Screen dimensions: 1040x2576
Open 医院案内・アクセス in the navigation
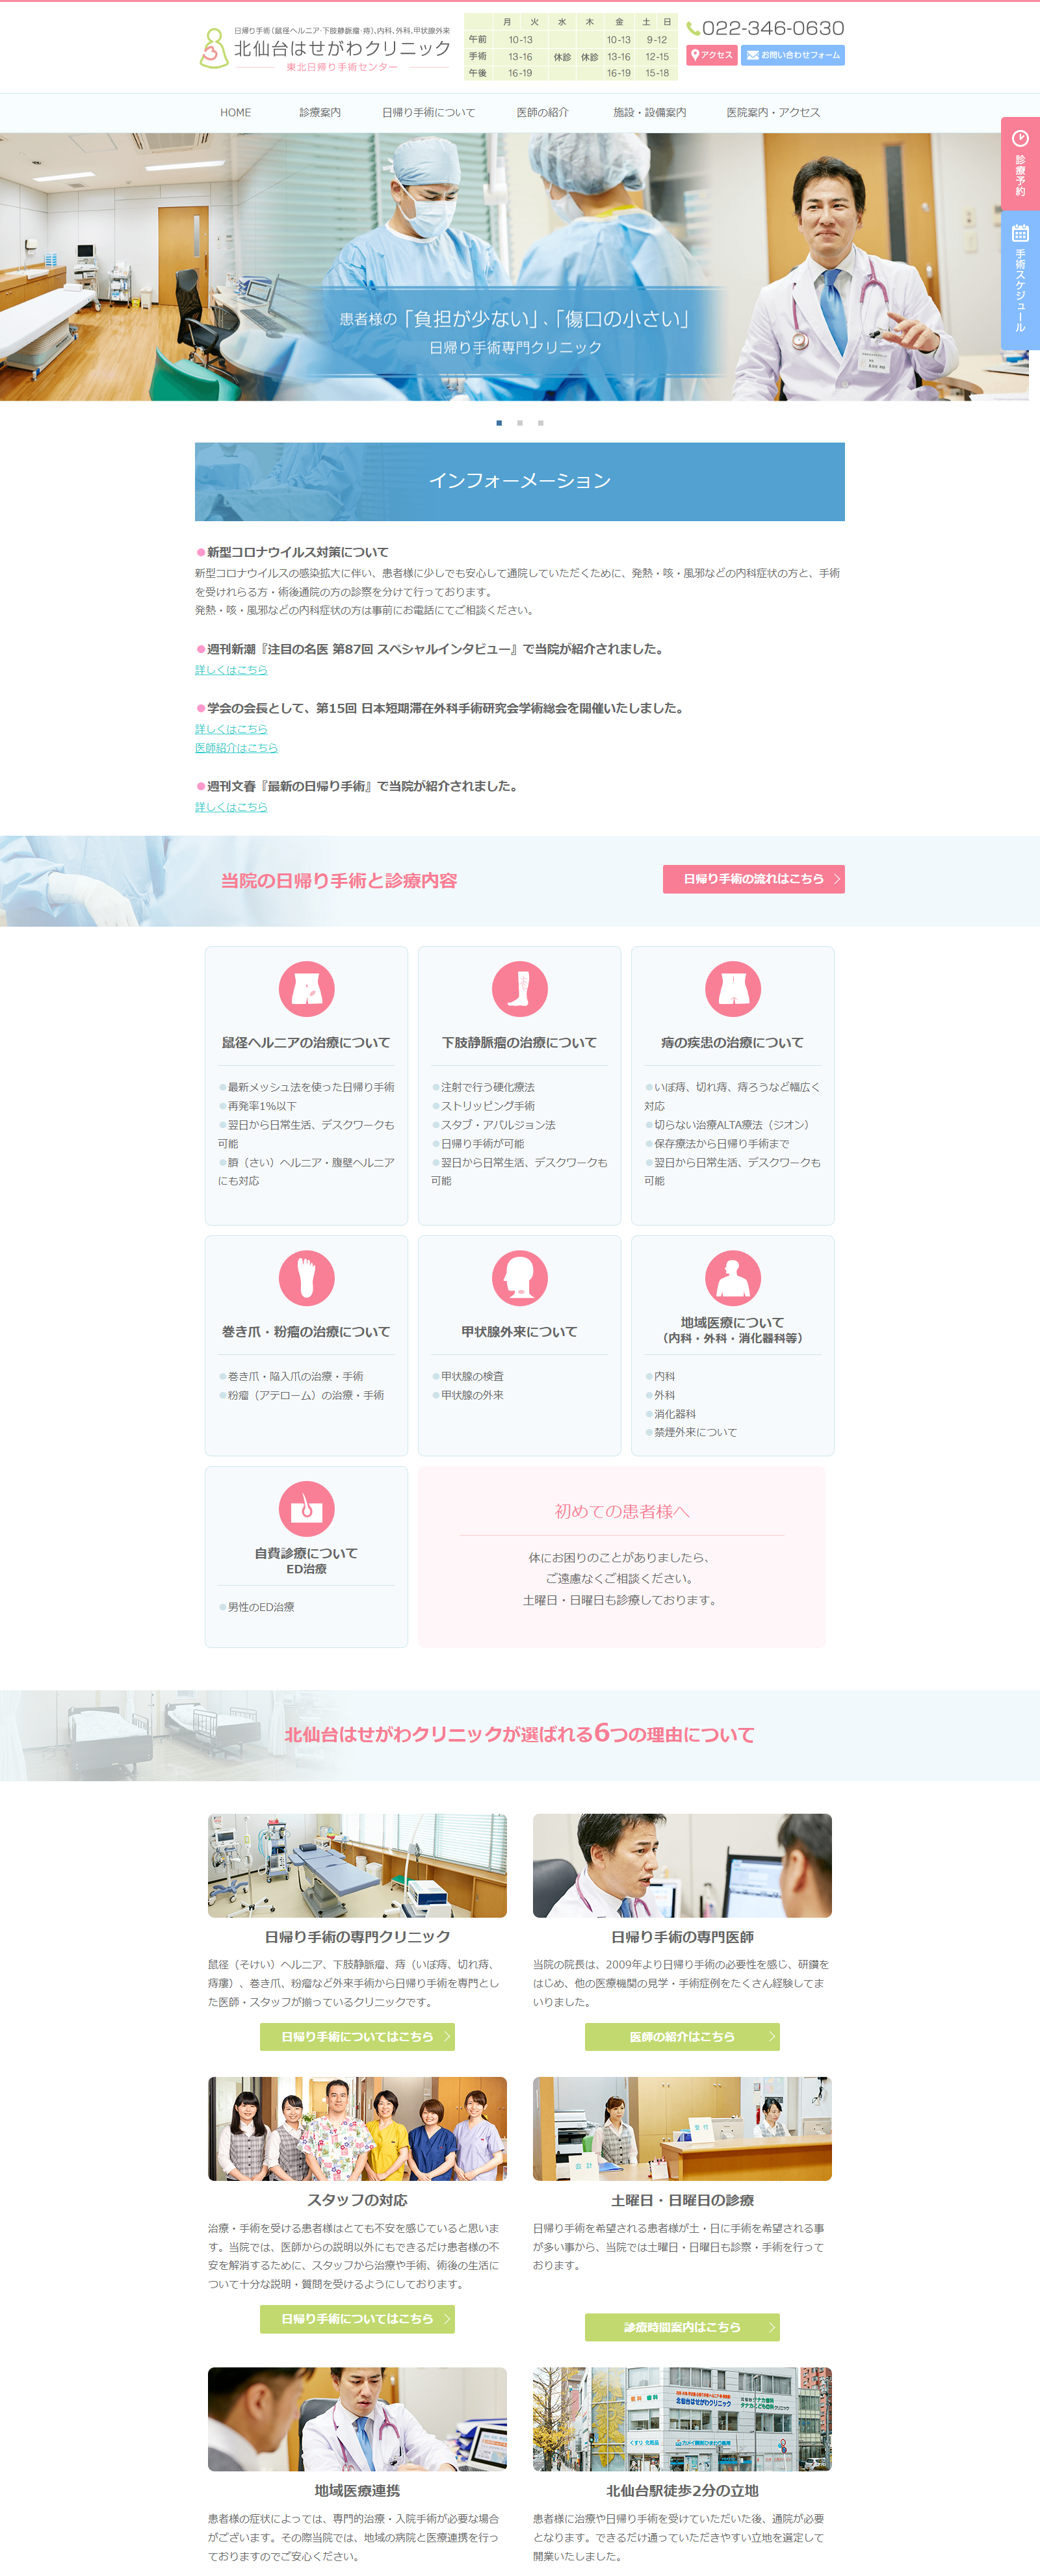(773, 113)
